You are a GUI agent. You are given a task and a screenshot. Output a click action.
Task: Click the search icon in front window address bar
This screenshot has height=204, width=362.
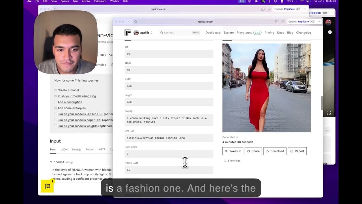coord(136,22)
